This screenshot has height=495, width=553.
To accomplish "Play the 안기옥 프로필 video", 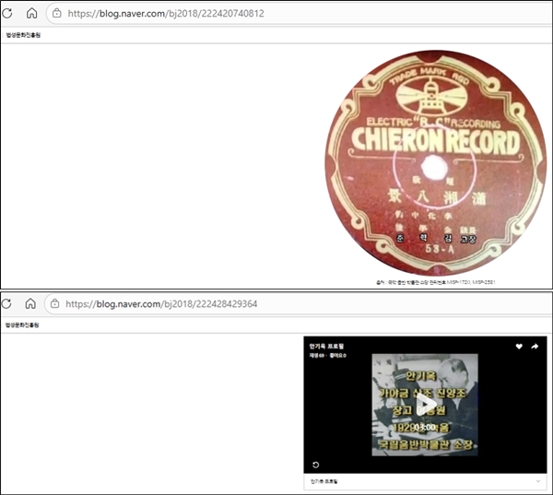I will coord(425,405).
